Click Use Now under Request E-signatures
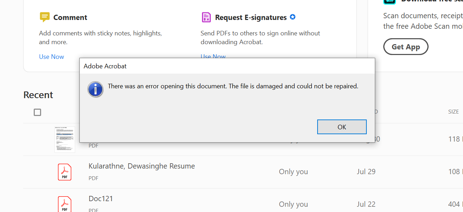The width and height of the screenshot is (463, 212). pos(213,56)
